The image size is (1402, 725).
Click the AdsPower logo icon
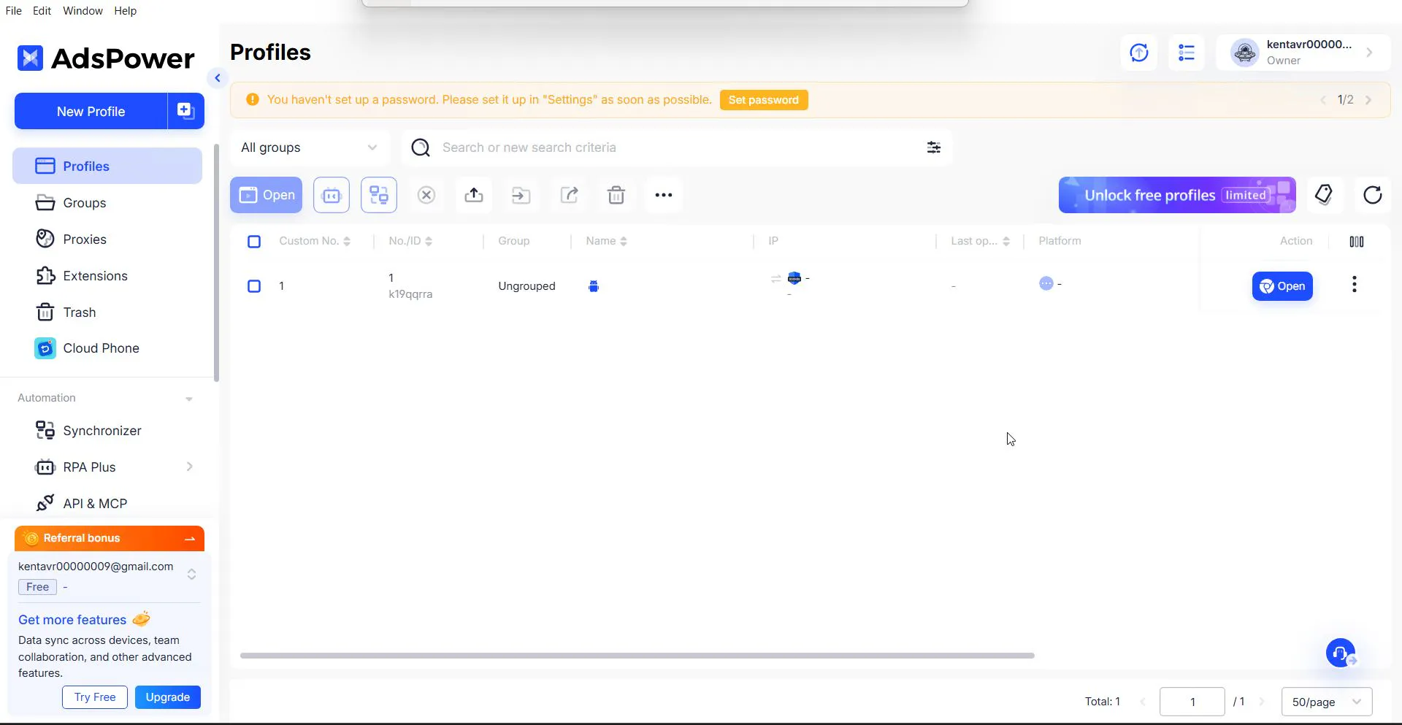(x=30, y=58)
